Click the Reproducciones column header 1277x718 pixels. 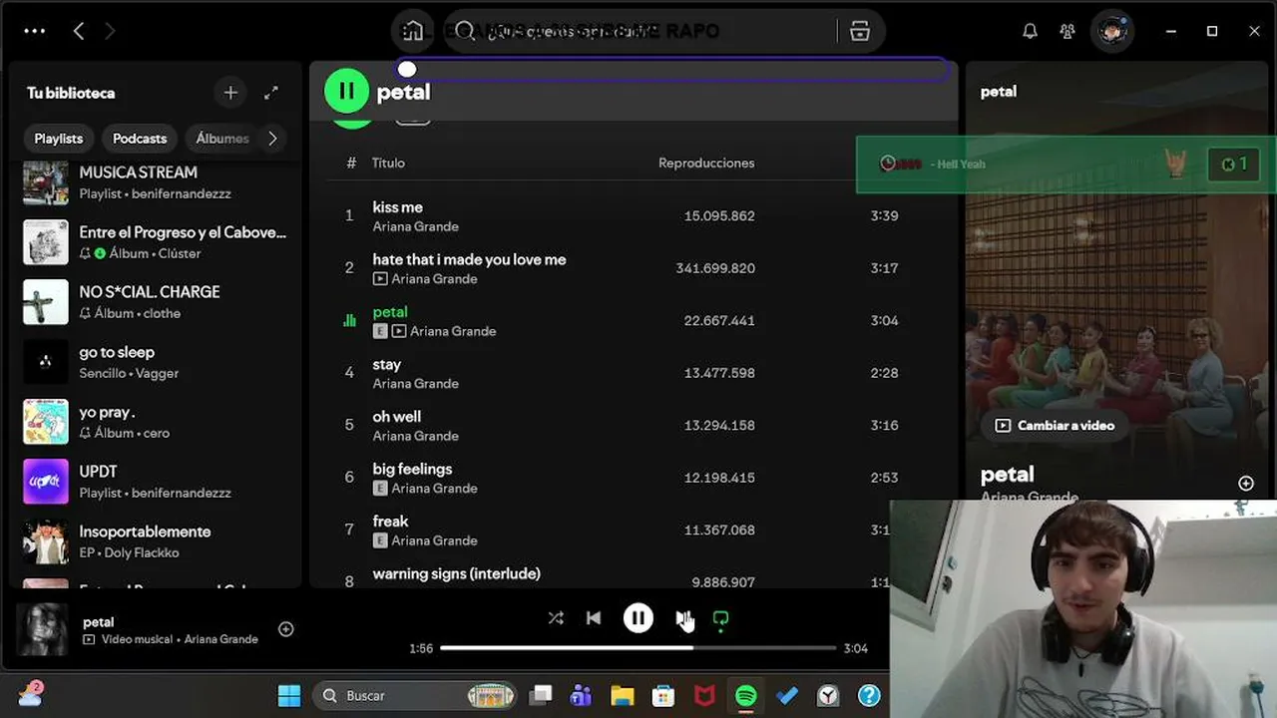(706, 163)
